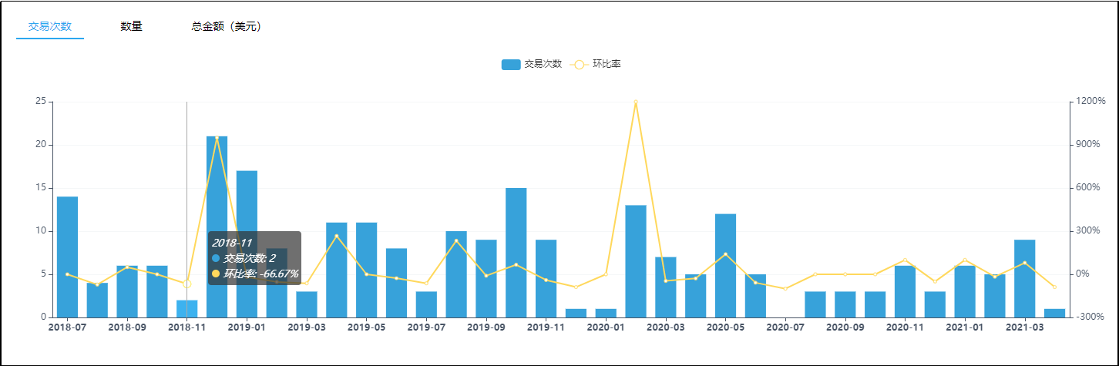The width and height of the screenshot is (1119, 366).
Task: Click the 25 left-axis label
Action: point(42,102)
